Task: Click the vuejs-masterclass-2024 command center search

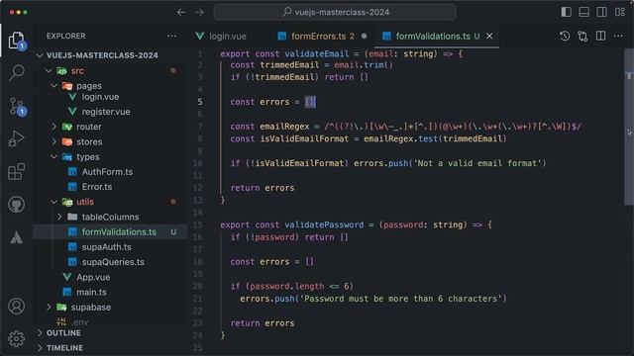Action: tap(335, 12)
